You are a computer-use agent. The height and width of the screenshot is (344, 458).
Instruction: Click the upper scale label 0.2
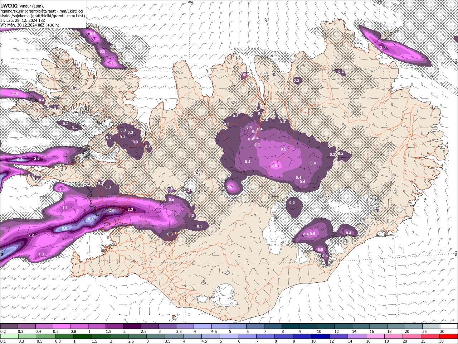click(x=3, y=331)
